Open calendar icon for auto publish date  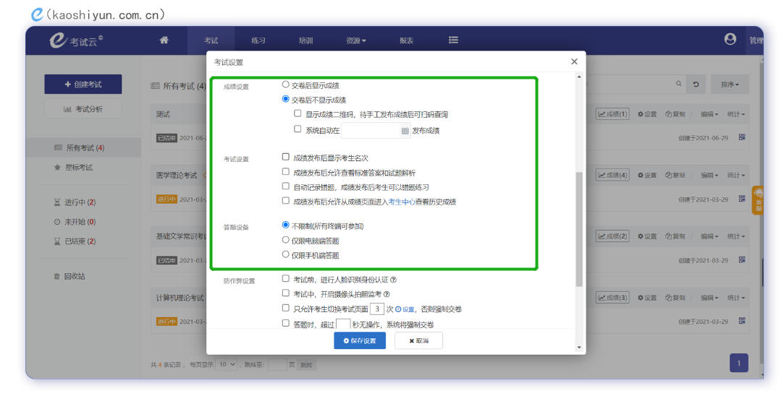tap(405, 131)
